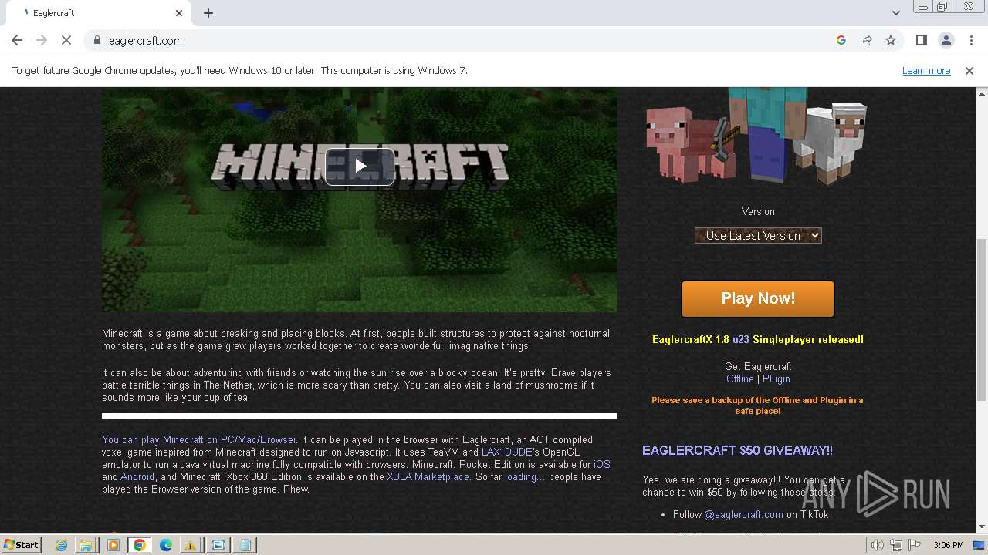
Task: Click the 3:06 PM system clock
Action: point(948,545)
